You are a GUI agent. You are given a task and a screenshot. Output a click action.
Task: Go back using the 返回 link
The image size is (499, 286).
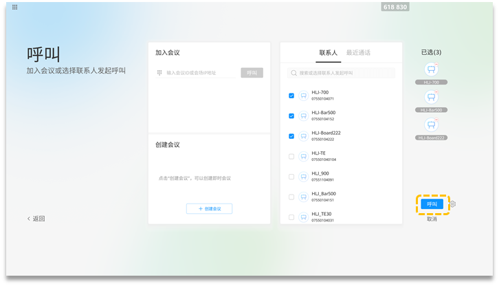coord(36,219)
